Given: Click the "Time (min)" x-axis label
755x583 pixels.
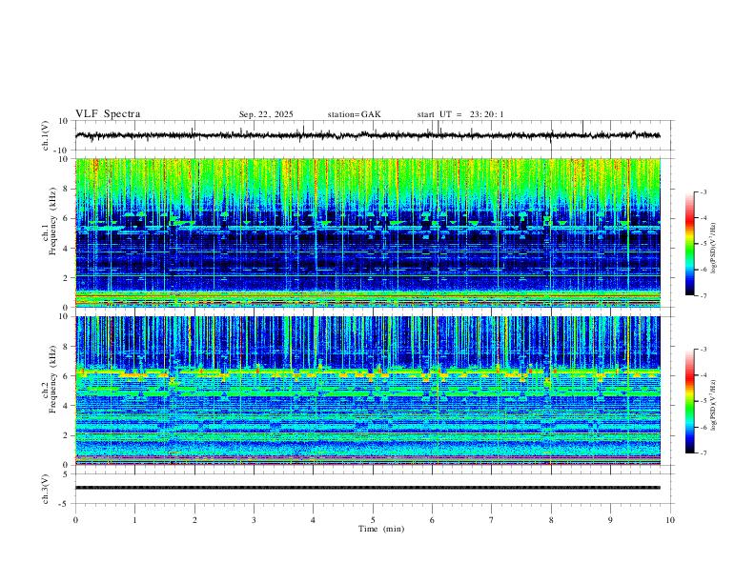Looking at the screenshot, I should (x=381, y=529).
